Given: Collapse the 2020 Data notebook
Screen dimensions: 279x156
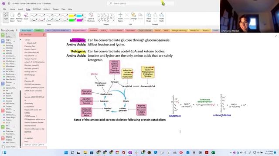Looking at the screenshot, I should [14, 110].
